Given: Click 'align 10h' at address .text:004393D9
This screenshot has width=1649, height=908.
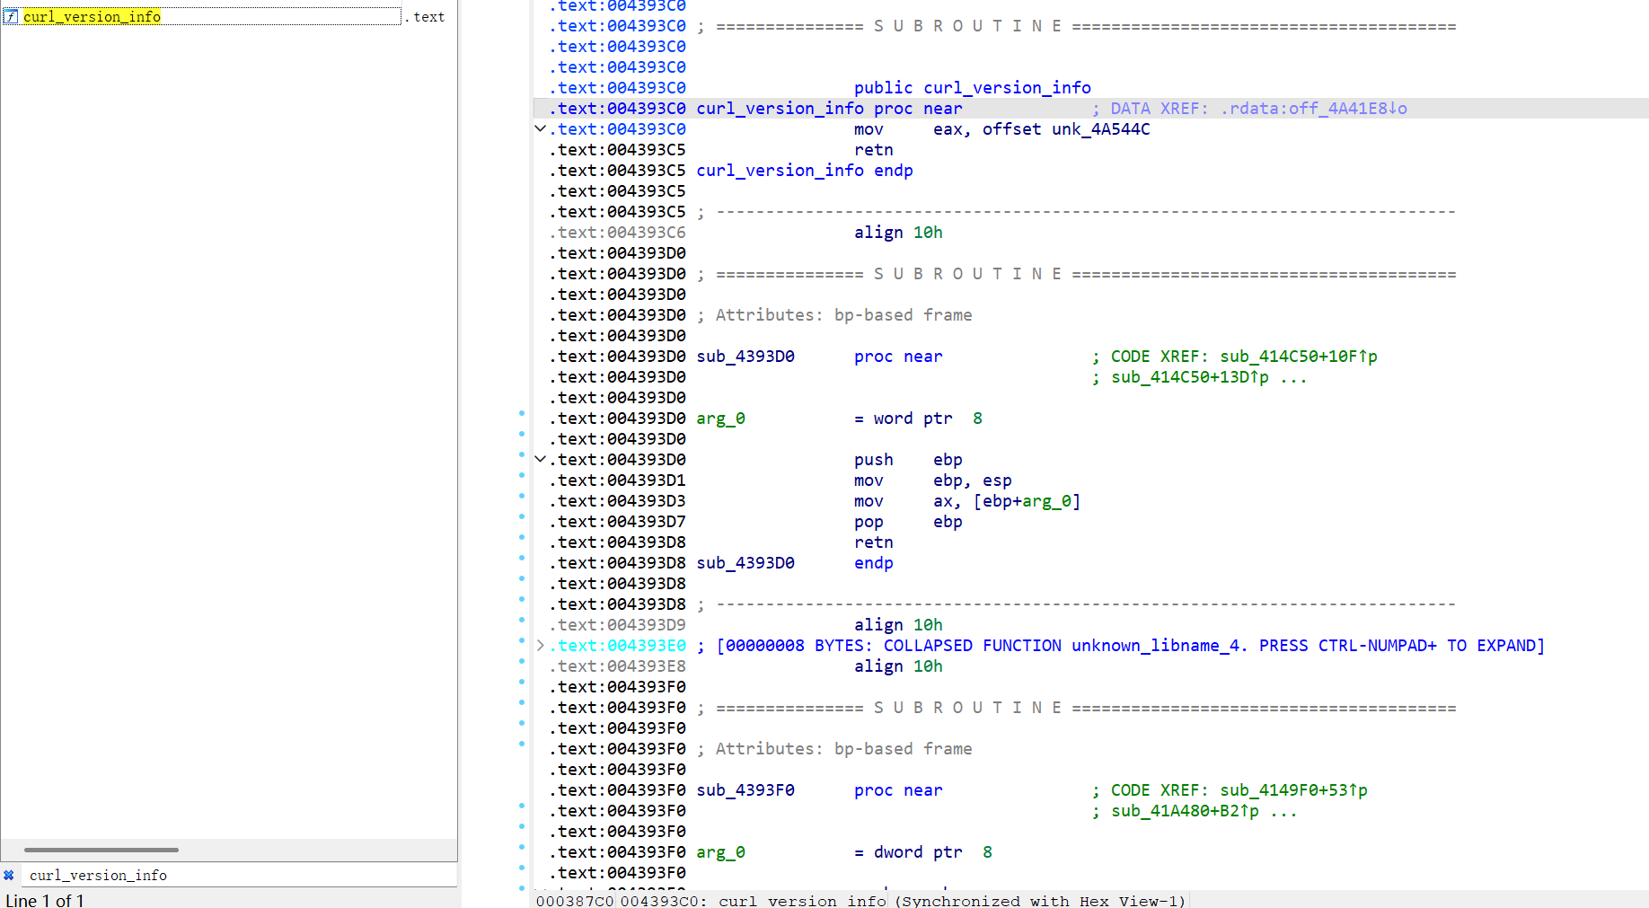Looking at the screenshot, I should pos(898,624).
